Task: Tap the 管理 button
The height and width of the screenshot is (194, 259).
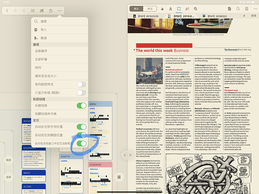Action: pos(254,16)
